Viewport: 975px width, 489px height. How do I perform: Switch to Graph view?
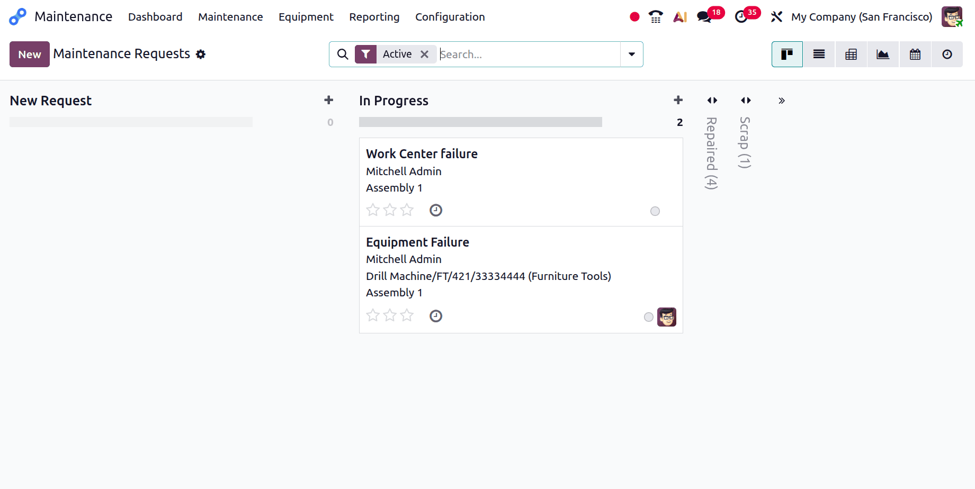coord(883,54)
